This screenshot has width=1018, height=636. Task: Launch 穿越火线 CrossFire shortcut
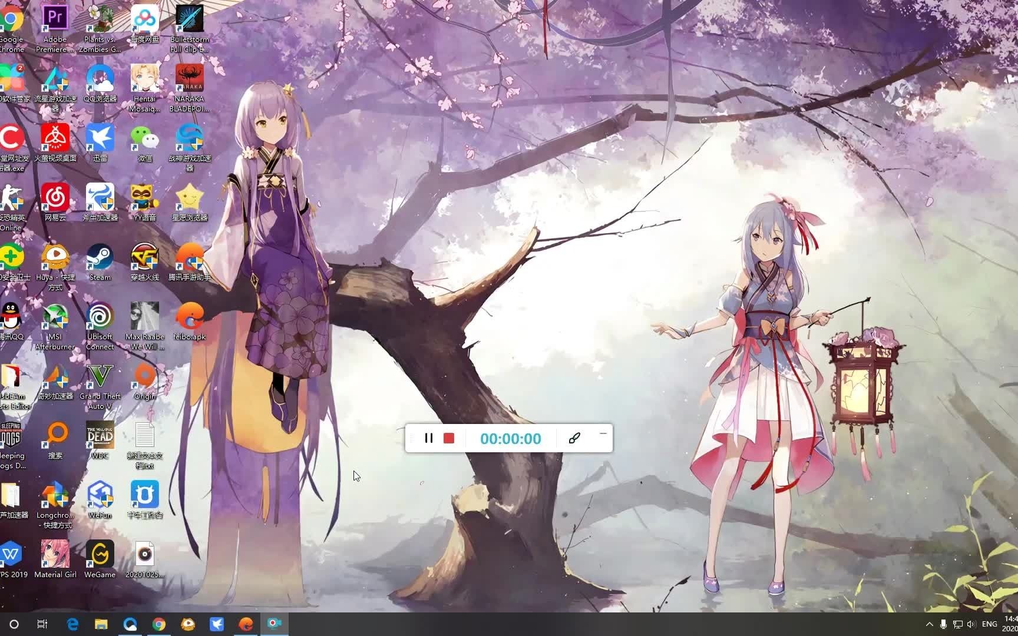145,261
